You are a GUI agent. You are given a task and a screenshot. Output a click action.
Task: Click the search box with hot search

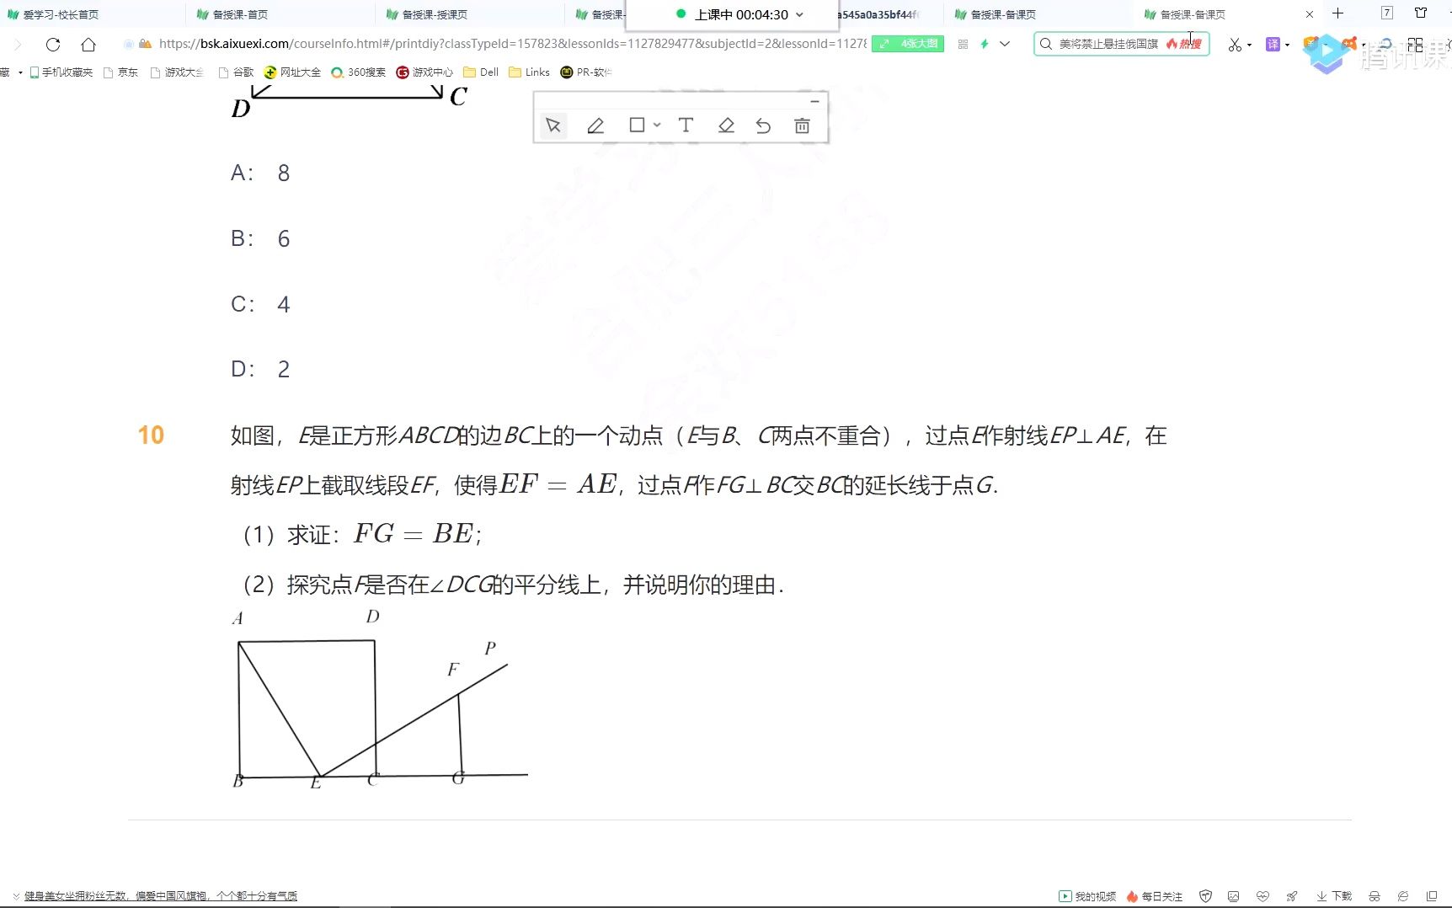pyautogui.click(x=1121, y=44)
